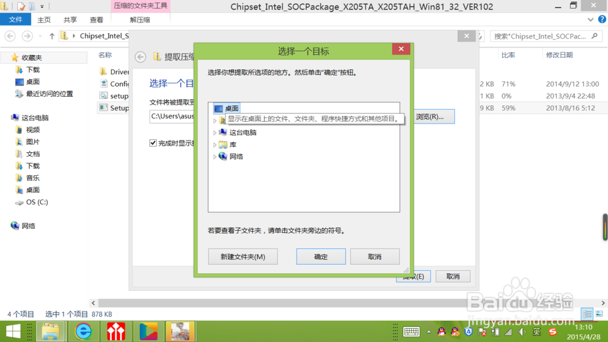608x342 pixels.
Task: Open the OS (C:) drive in sidebar
Action: tap(37, 202)
